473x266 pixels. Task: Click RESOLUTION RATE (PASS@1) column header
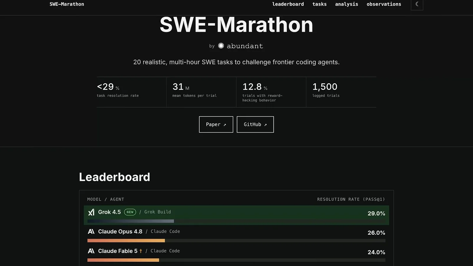coord(351,199)
